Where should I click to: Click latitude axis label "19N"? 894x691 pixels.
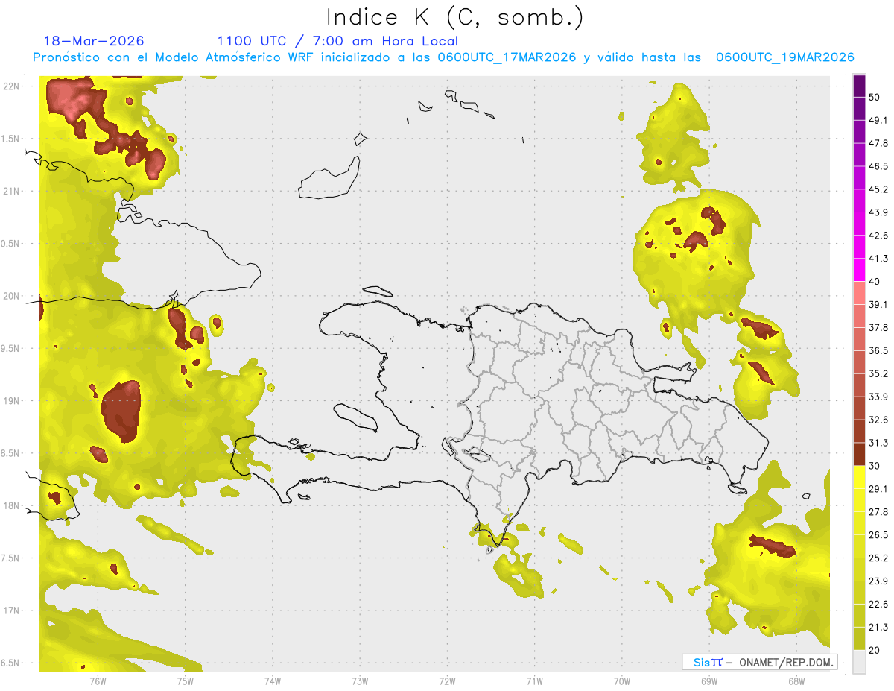pyautogui.click(x=11, y=401)
